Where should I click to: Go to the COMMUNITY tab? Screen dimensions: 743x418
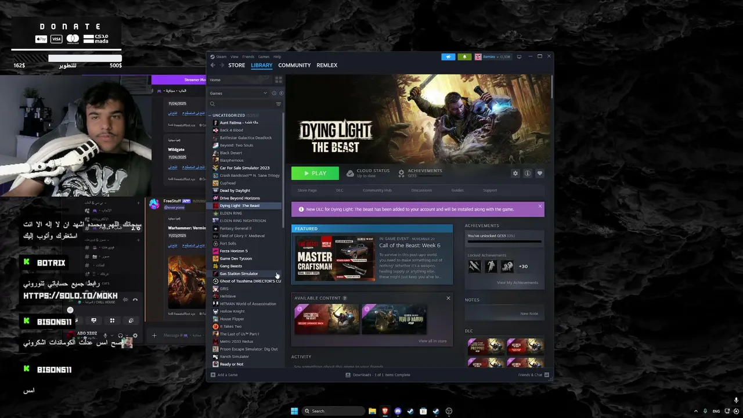point(294,65)
